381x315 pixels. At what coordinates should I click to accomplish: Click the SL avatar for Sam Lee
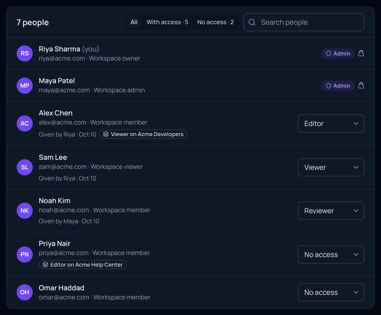click(x=25, y=167)
